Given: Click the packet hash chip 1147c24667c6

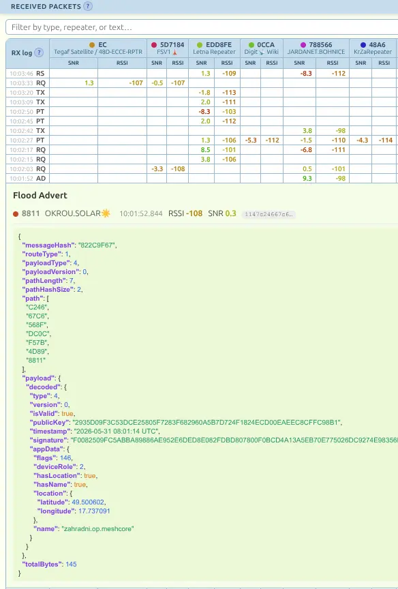Looking at the screenshot, I should tap(269, 214).
